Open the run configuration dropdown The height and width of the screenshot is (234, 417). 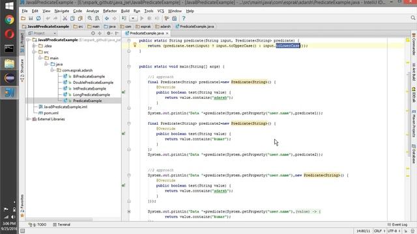tap(133, 18)
